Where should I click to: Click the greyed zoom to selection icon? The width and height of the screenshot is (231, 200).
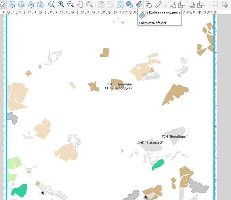(x=89, y=4)
